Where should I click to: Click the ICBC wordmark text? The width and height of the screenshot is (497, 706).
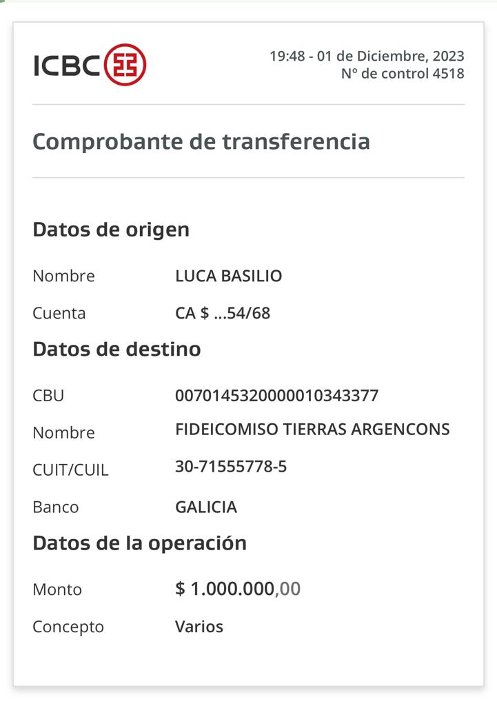click(67, 65)
